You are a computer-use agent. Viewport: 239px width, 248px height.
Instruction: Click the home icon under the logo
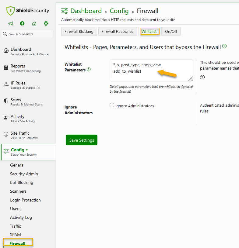(x=34, y=23)
